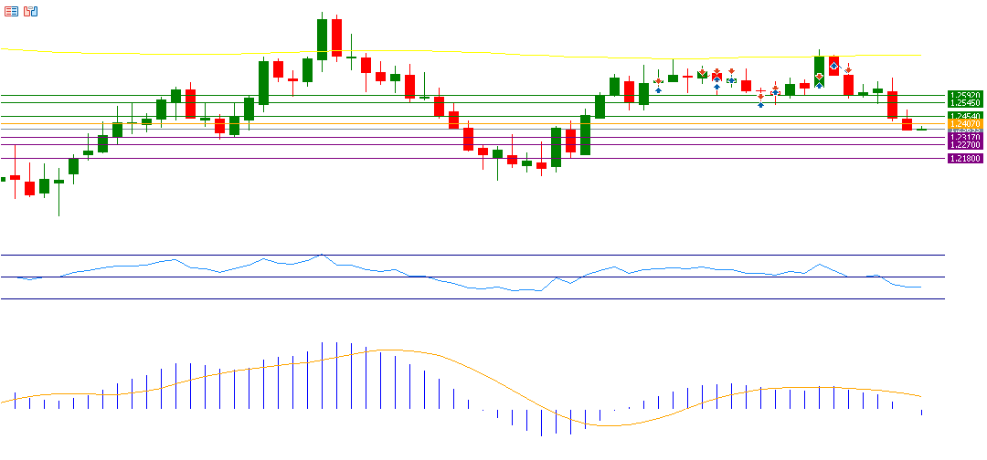Click the first red candle at chart's left edge
The width and height of the screenshot is (987, 460).
click(x=16, y=177)
